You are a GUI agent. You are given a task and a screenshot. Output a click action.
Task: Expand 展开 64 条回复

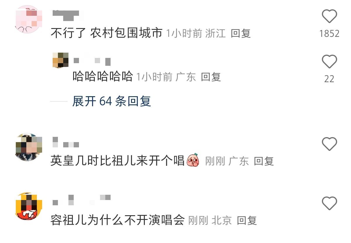coord(112,101)
